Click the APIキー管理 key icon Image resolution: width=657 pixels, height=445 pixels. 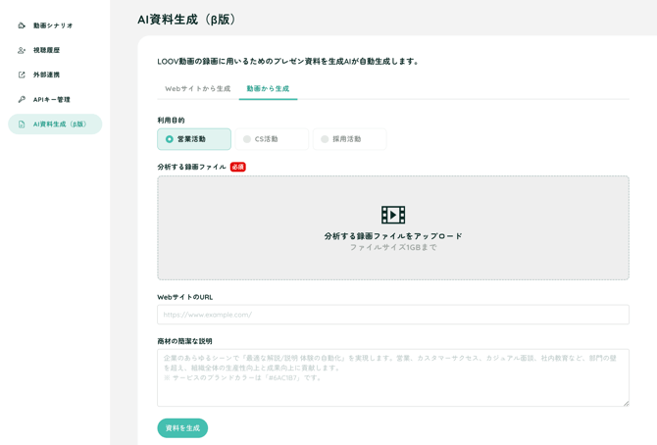click(22, 99)
